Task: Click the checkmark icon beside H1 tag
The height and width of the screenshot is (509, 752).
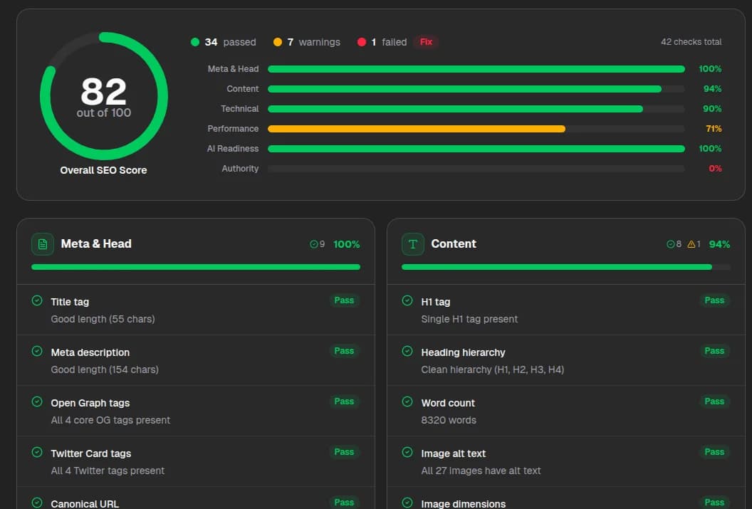Action: [x=407, y=300]
